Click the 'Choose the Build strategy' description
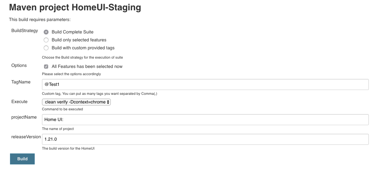The image size is (375, 171). tap(83, 57)
